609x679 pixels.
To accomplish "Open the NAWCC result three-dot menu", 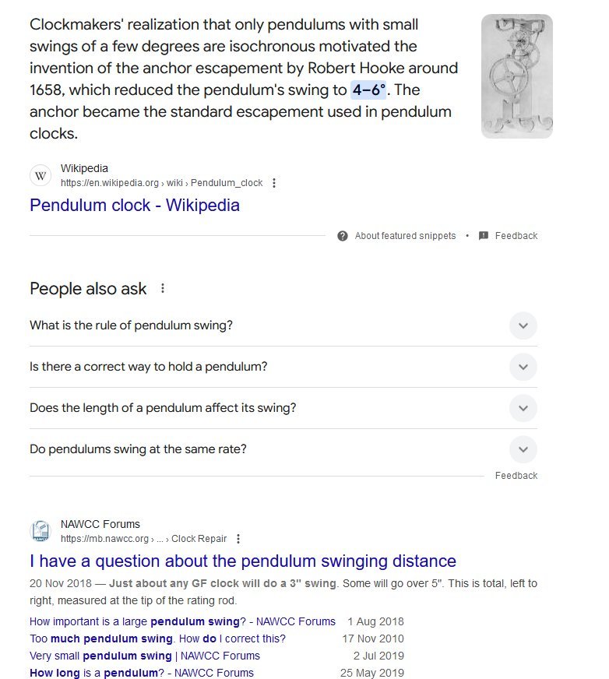I will click(238, 539).
